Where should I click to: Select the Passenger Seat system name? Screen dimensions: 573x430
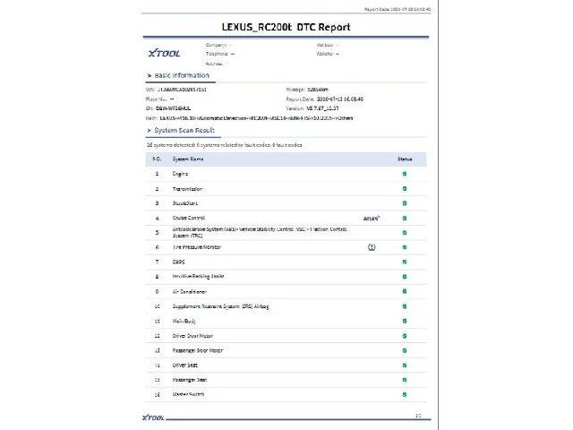[x=190, y=380]
